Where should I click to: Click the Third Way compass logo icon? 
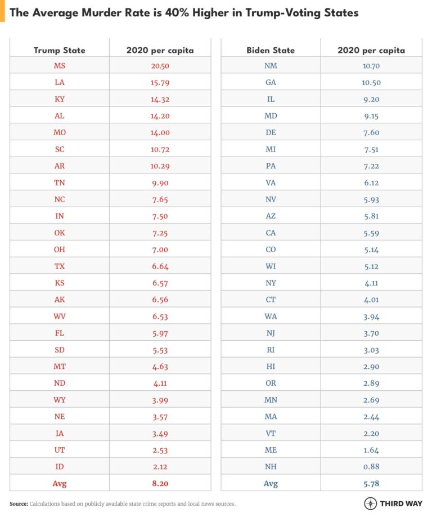pyautogui.click(x=371, y=503)
